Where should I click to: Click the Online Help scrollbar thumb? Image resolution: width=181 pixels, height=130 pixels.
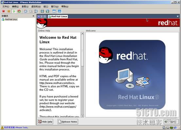(82, 51)
